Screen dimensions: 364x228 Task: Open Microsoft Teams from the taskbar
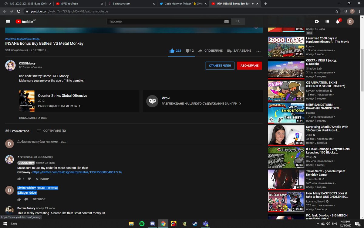205,224
